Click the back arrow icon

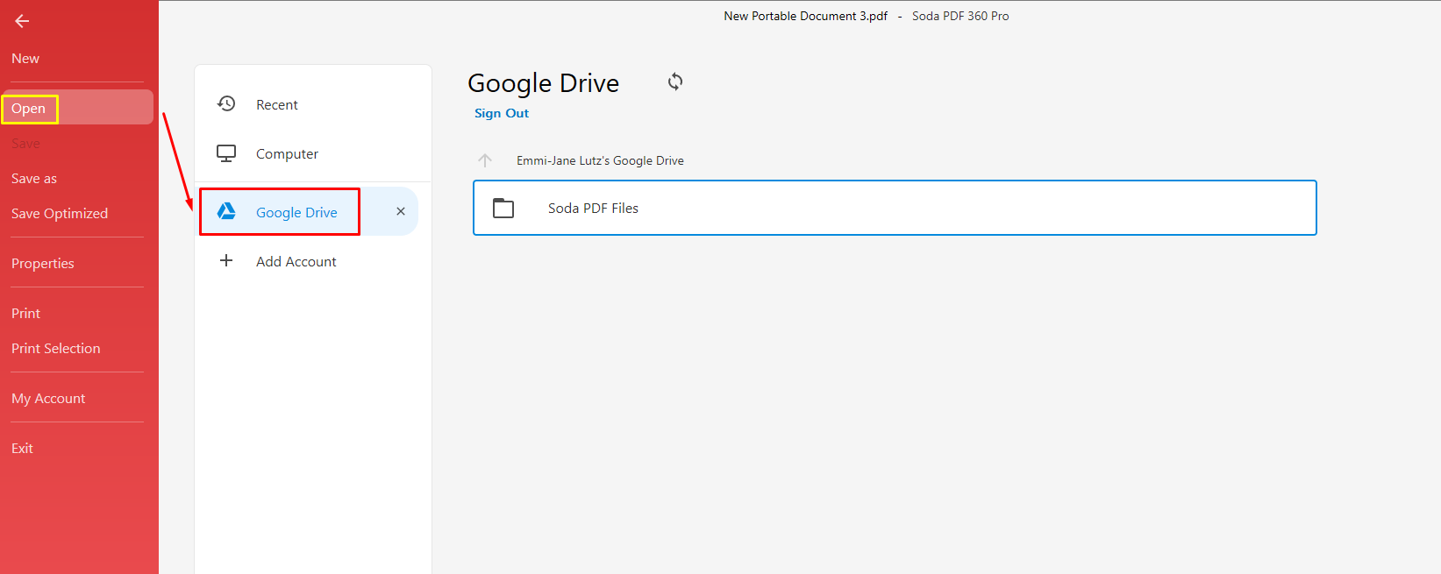pyautogui.click(x=22, y=21)
